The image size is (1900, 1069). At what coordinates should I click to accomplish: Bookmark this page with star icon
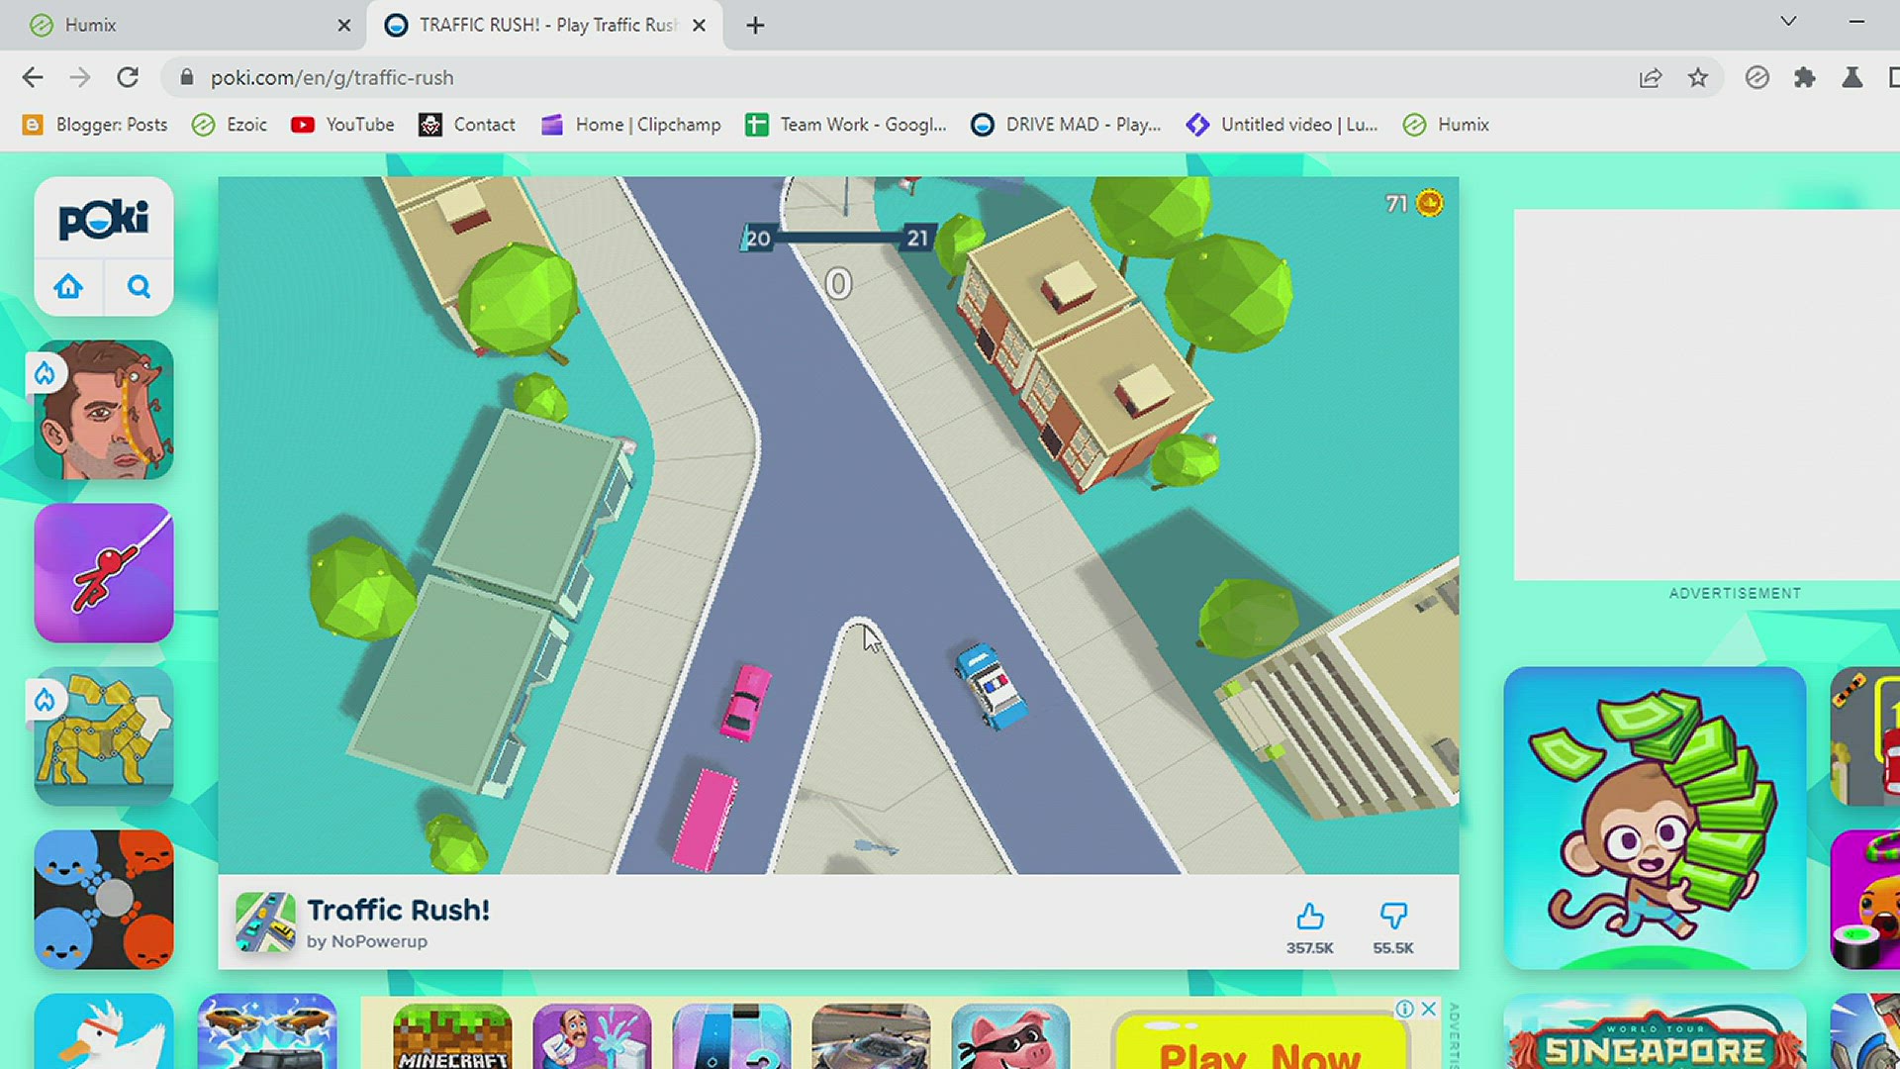[1698, 77]
